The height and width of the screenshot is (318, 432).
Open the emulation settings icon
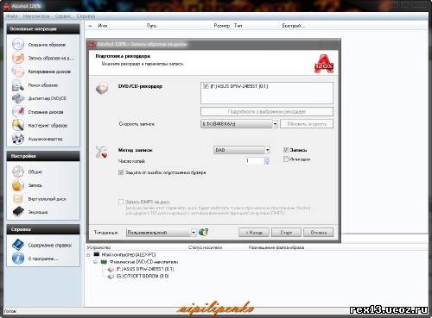(18, 212)
